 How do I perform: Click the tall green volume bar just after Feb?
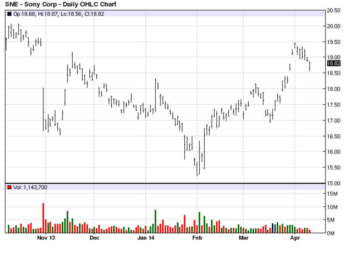click(x=199, y=222)
